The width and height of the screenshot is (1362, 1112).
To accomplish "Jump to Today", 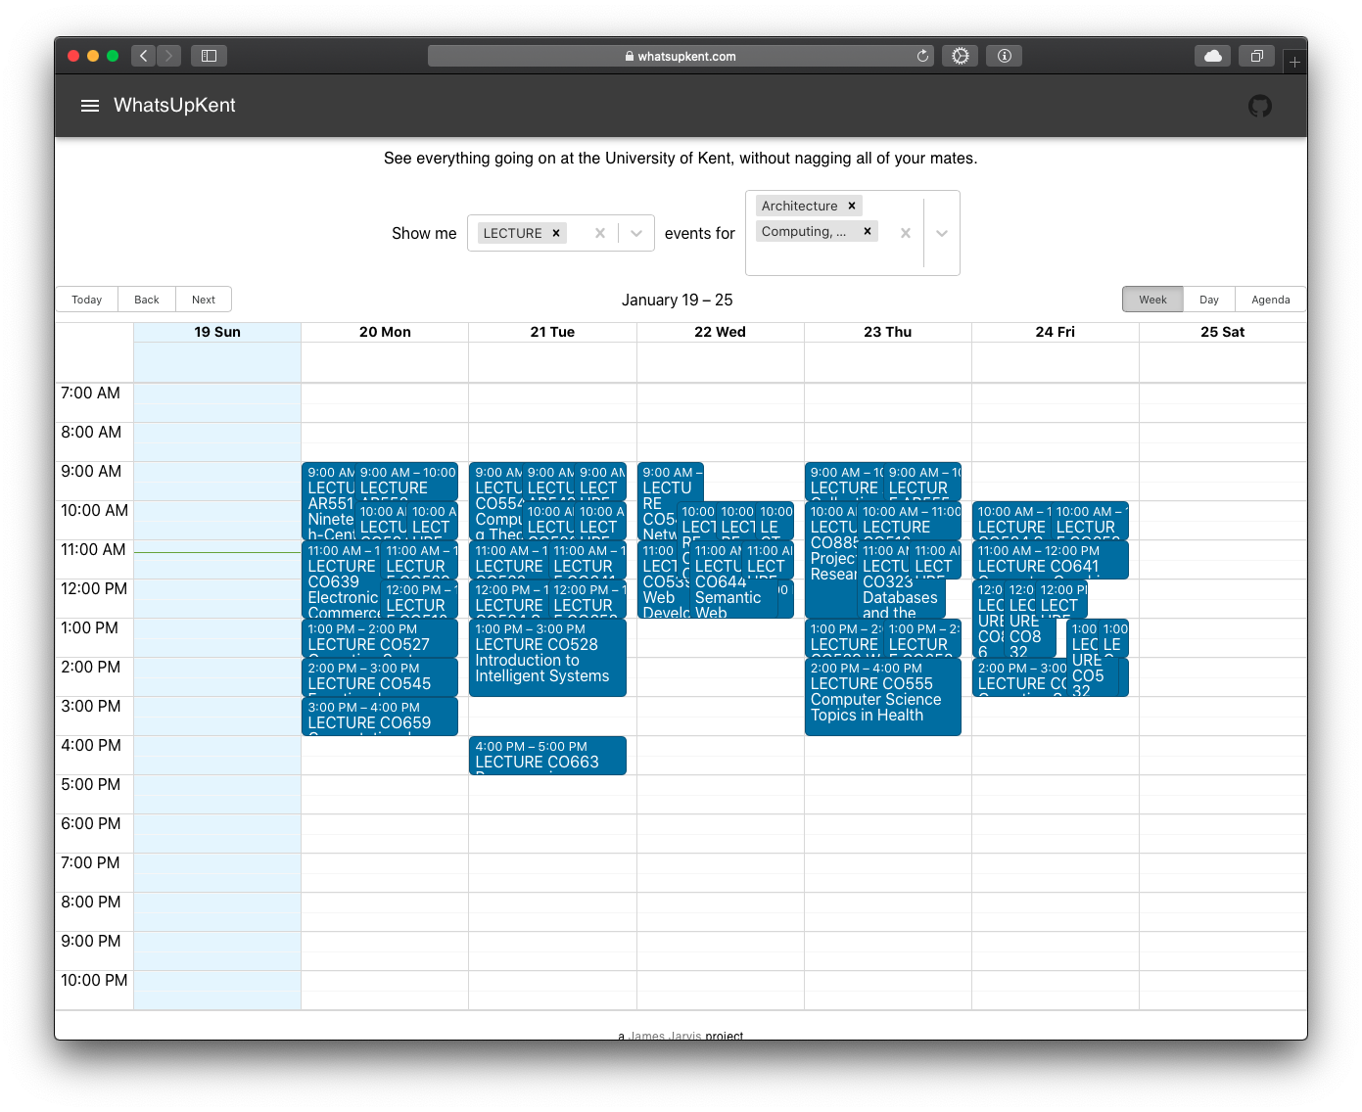I will coord(87,300).
